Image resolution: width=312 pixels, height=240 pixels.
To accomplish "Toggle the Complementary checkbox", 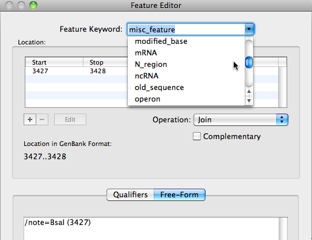I will pos(197,136).
